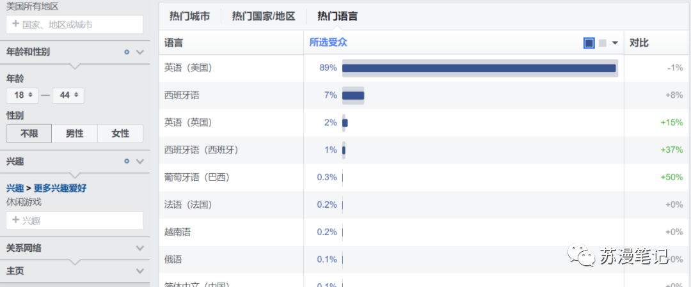Viewport: 691px width, 287px height.
Task: Click the 国家、地区或城市 location input
Action: coord(75,25)
